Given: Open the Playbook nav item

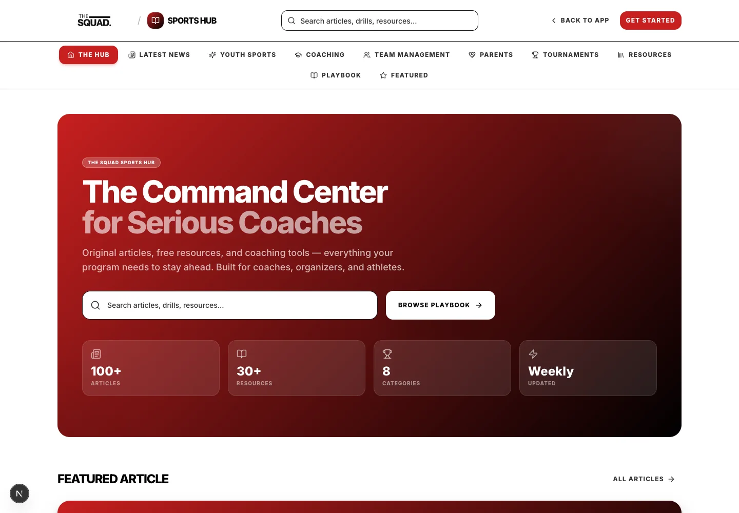Looking at the screenshot, I should click(x=336, y=75).
